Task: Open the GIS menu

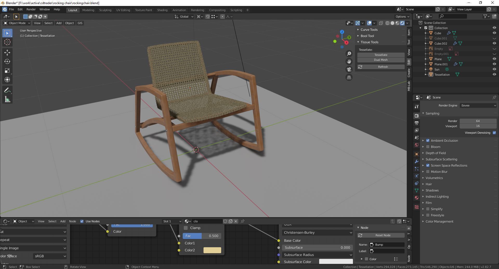Action: (x=80, y=23)
